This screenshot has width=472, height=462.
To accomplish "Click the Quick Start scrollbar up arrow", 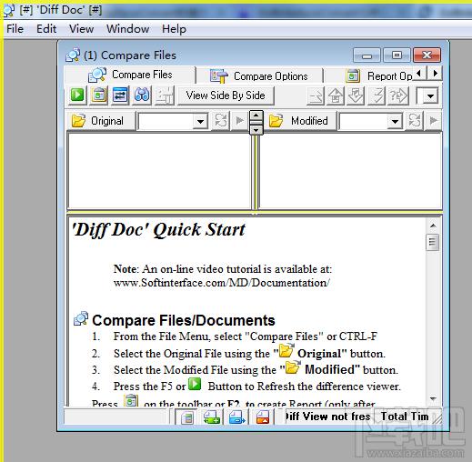I will [433, 226].
